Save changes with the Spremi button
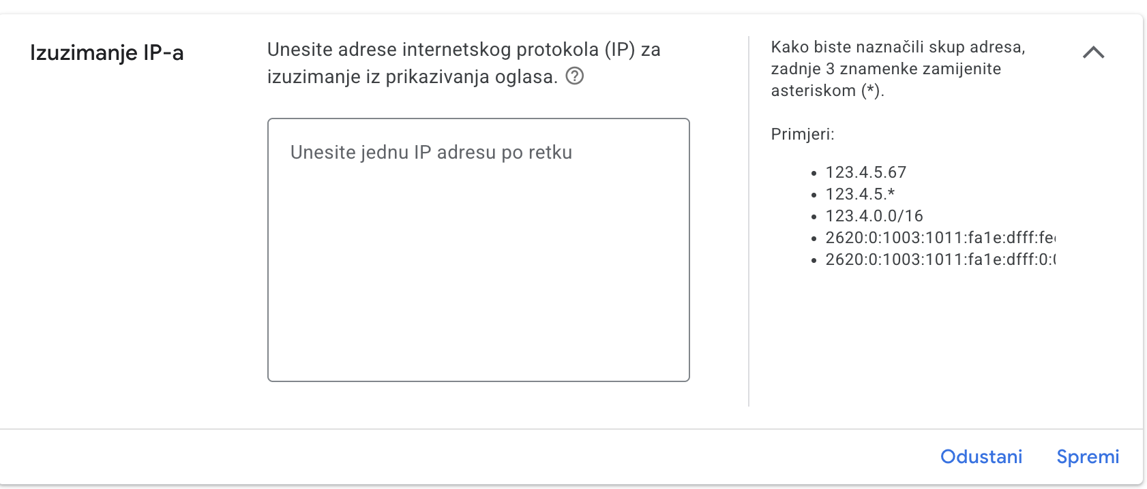 coord(1088,456)
